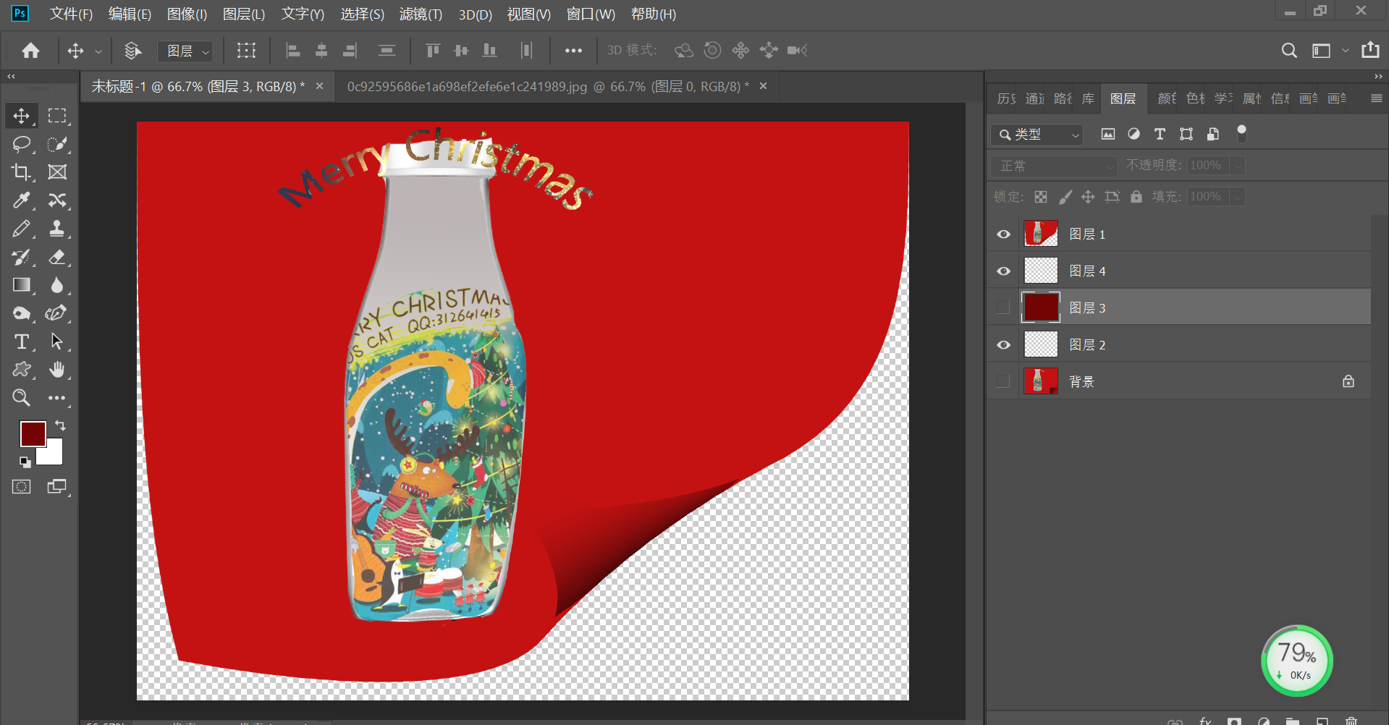Viewport: 1389px width, 725px height.
Task: Click align top edges icon
Action: click(433, 50)
